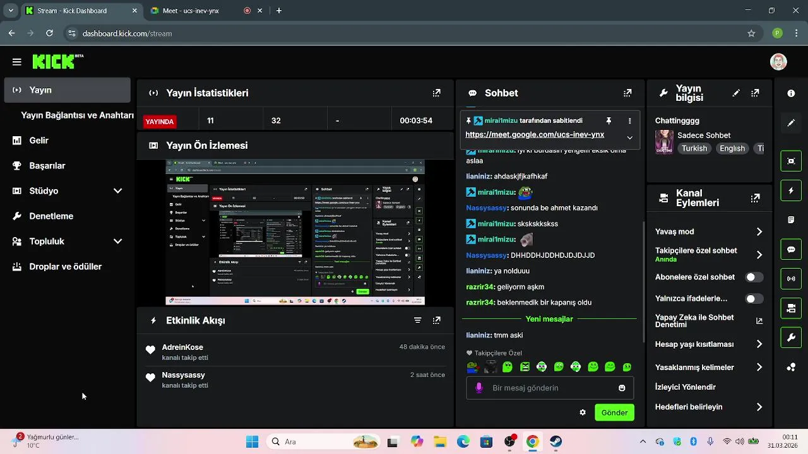Click the Turkish language tag
This screenshot has height=454, width=808.
pos(694,149)
